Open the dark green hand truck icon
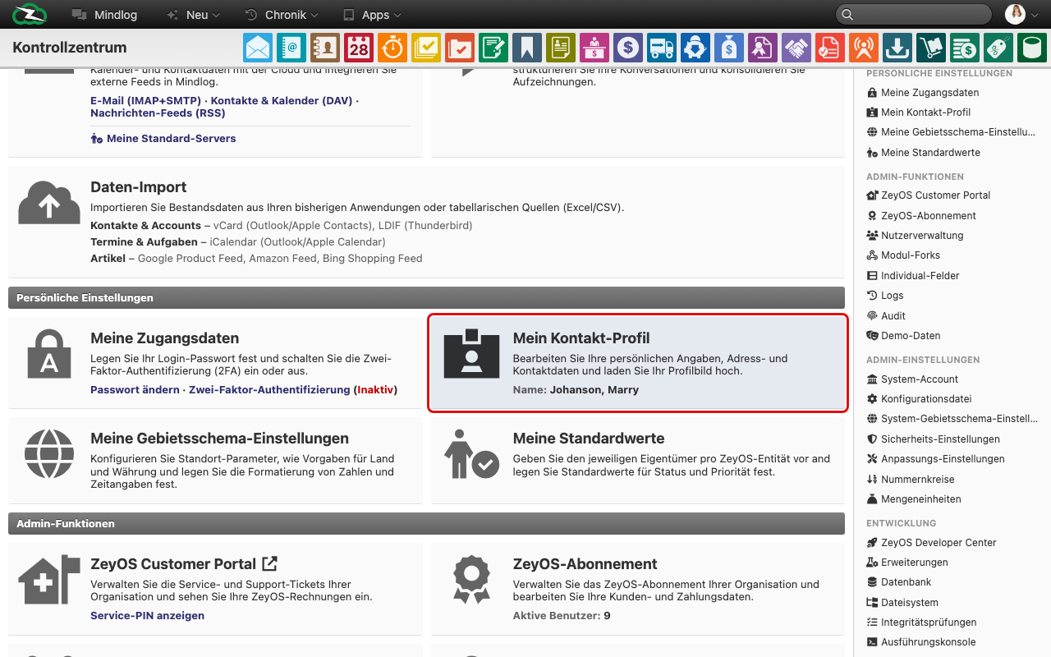The width and height of the screenshot is (1051, 657). (x=931, y=48)
